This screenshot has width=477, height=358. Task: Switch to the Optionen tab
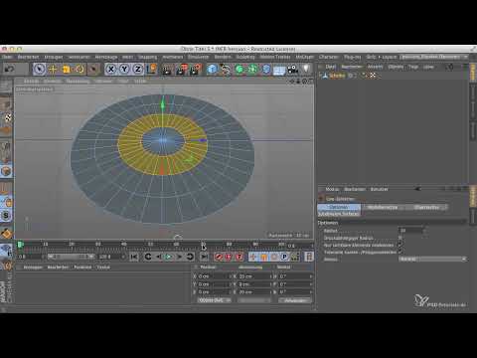339,207
